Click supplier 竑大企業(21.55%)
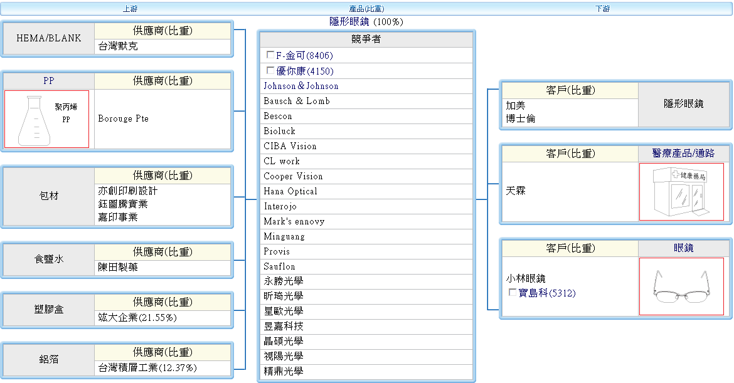This screenshot has width=734, height=383. click(137, 318)
